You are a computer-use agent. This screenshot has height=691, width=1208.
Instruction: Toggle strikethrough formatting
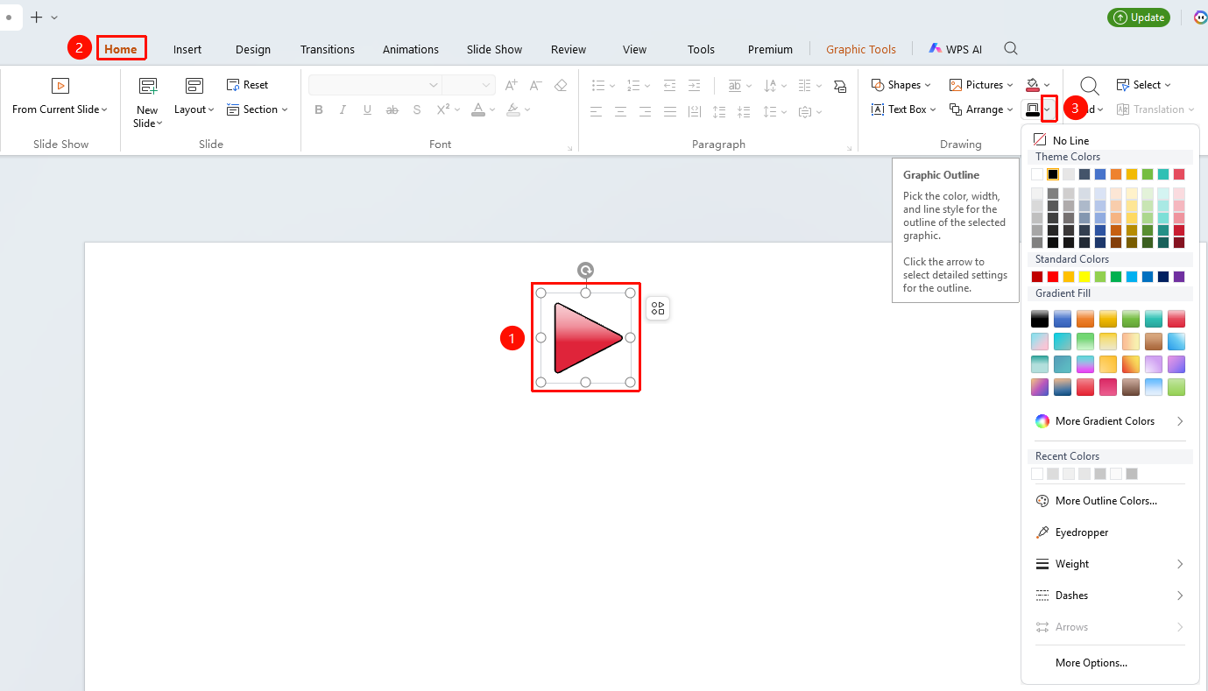point(392,109)
